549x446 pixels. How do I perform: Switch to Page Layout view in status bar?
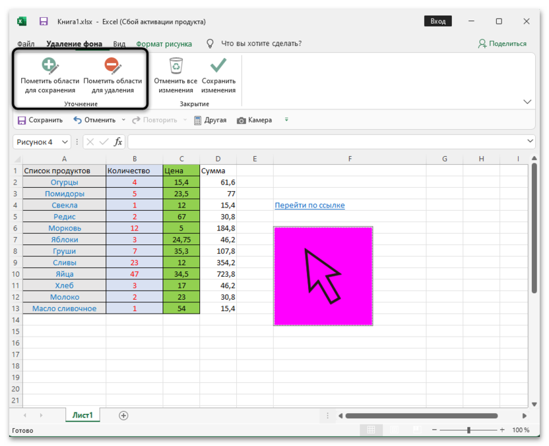click(x=393, y=430)
